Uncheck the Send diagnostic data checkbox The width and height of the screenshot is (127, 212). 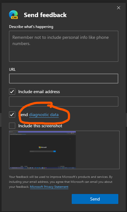pyautogui.click(x=12, y=115)
